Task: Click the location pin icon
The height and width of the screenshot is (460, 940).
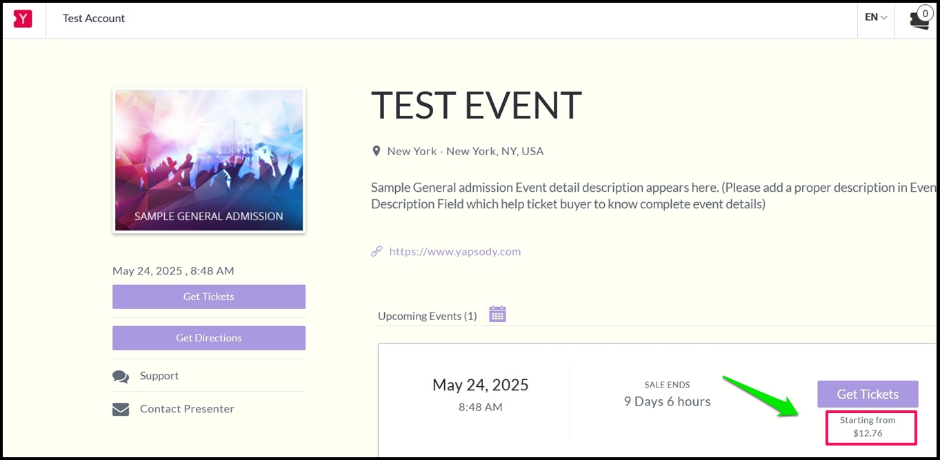Action: pos(376,151)
